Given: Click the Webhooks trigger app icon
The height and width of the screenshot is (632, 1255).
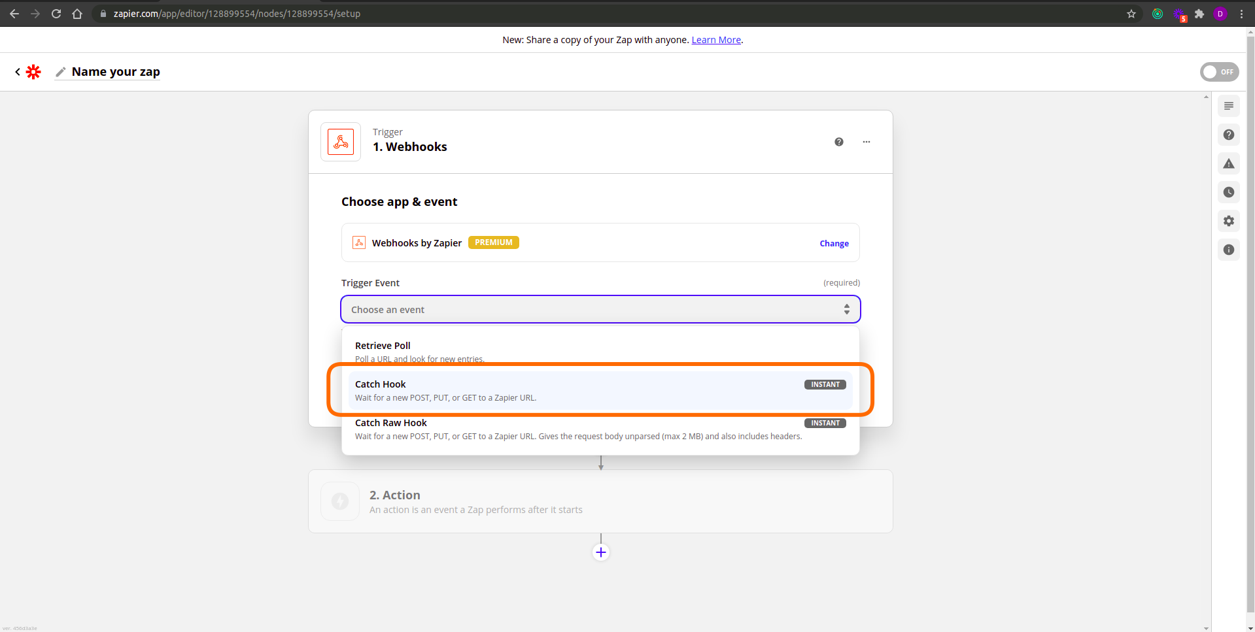Looking at the screenshot, I should point(341,142).
